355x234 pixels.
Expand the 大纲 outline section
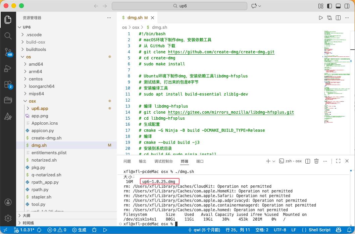click(26, 216)
